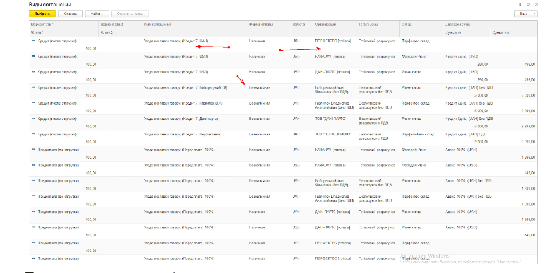Click the vertical more-options icon in title bar
548x273 pixels.
point(520,4)
